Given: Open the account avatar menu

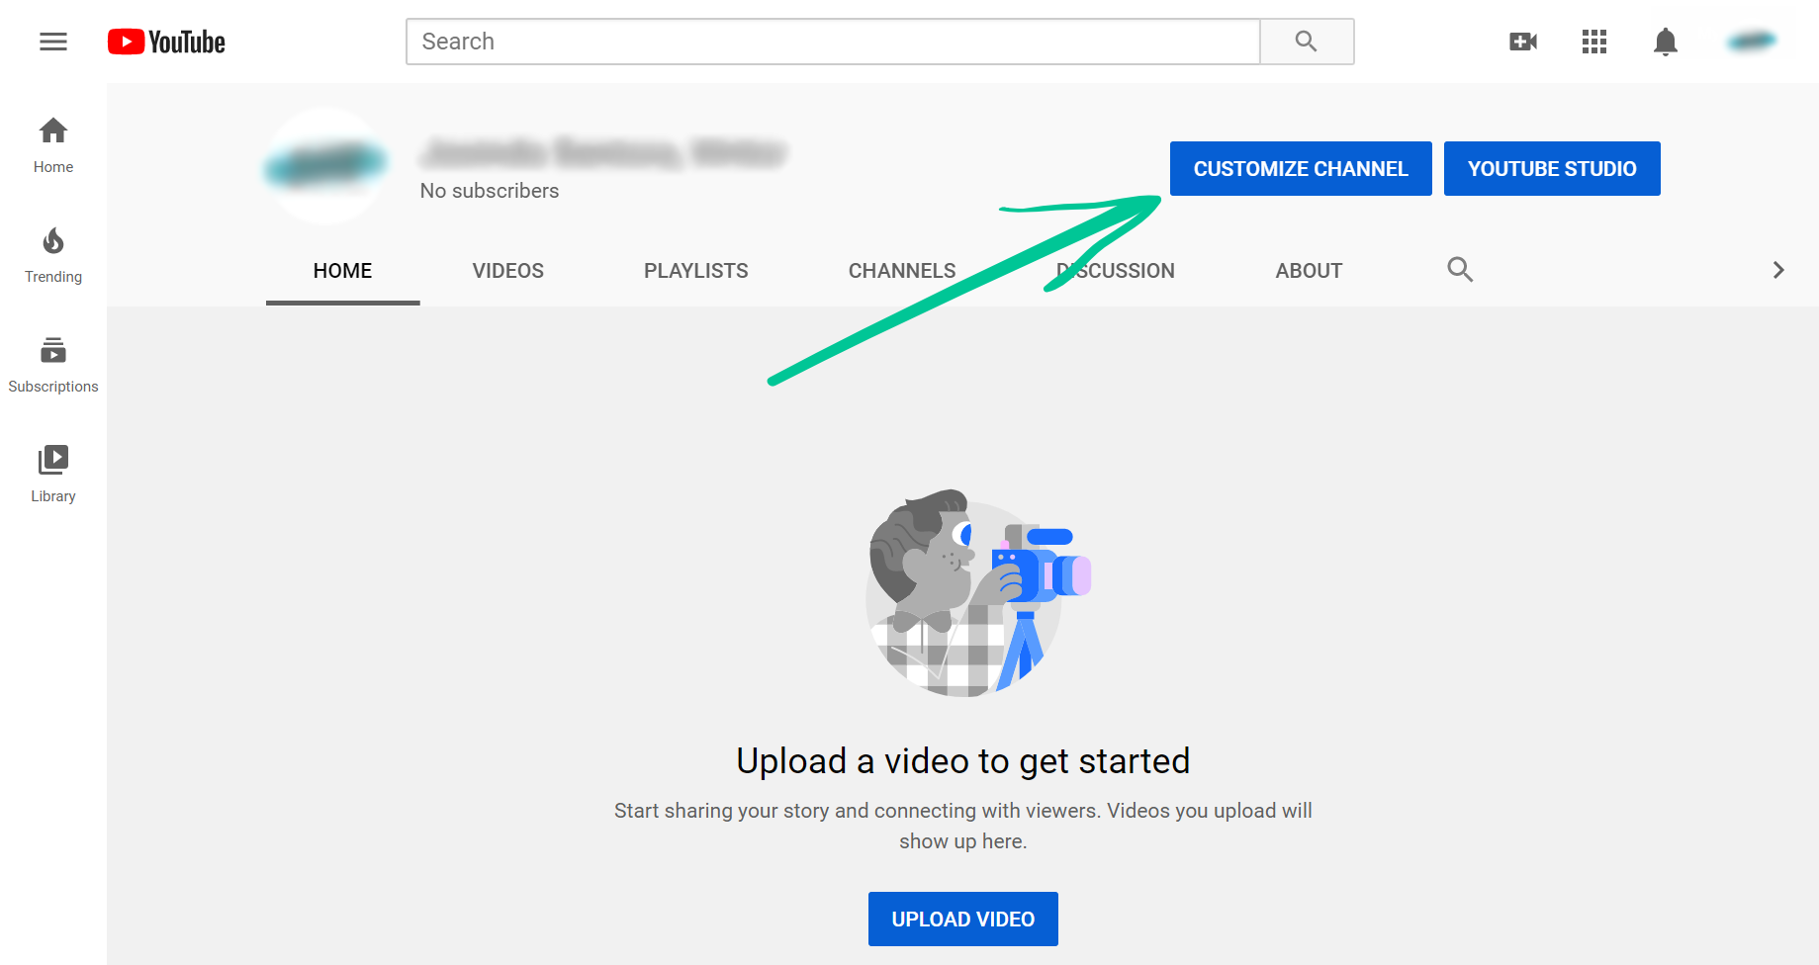Looking at the screenshot, I should (1752, 42).
